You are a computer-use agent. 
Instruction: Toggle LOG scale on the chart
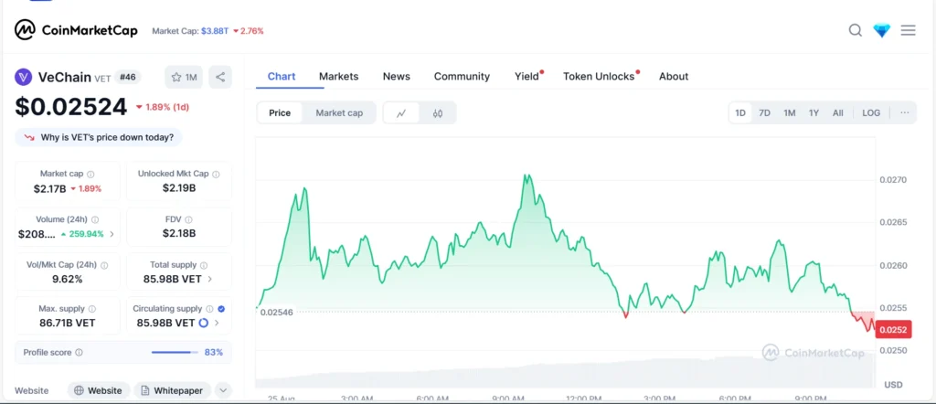pyautogui.click(x=871, y=112)
